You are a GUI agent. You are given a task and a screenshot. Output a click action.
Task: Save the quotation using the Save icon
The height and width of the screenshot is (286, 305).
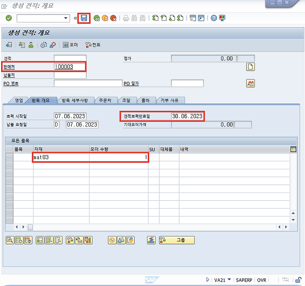coord(83,18)
